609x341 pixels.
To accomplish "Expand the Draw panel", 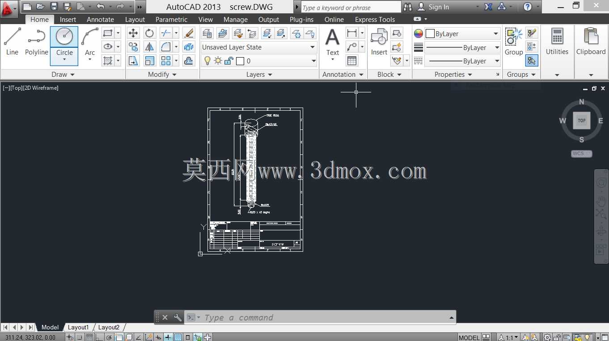I will (63, 75).
